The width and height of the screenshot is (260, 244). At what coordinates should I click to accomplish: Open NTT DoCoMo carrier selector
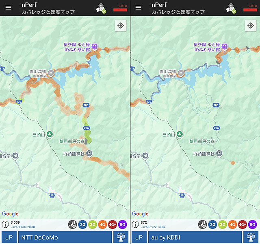(65, 237)
